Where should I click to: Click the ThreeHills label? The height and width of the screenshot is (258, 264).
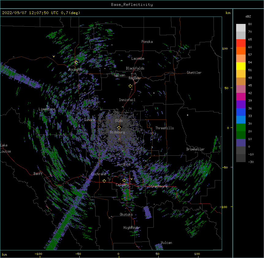tap(164, 128)
